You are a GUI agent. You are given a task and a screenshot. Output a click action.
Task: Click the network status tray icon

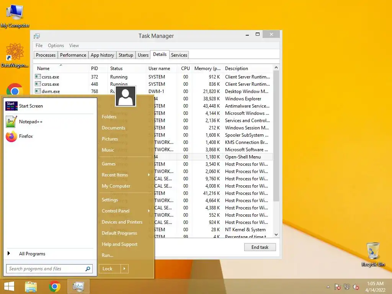(x=347, y=287)
